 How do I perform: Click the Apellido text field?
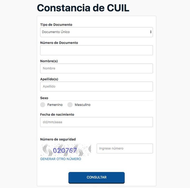tap(97, 87)
